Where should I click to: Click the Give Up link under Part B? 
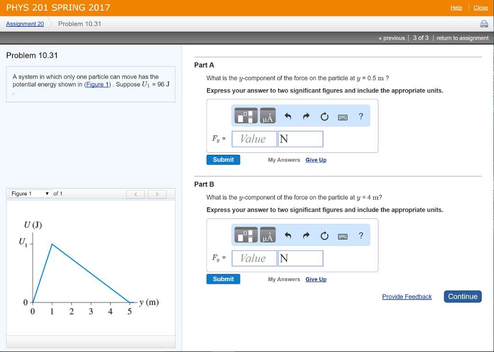pyautogui.click(x=316, y=279)
